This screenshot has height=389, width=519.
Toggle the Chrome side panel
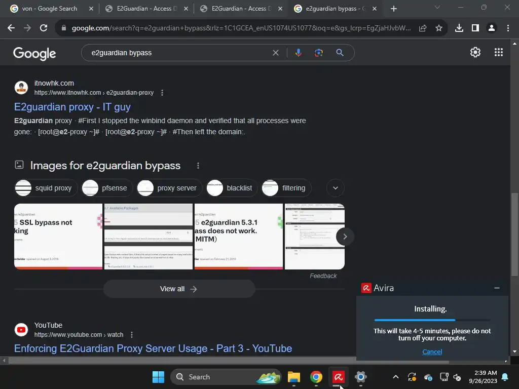point(475,28)
